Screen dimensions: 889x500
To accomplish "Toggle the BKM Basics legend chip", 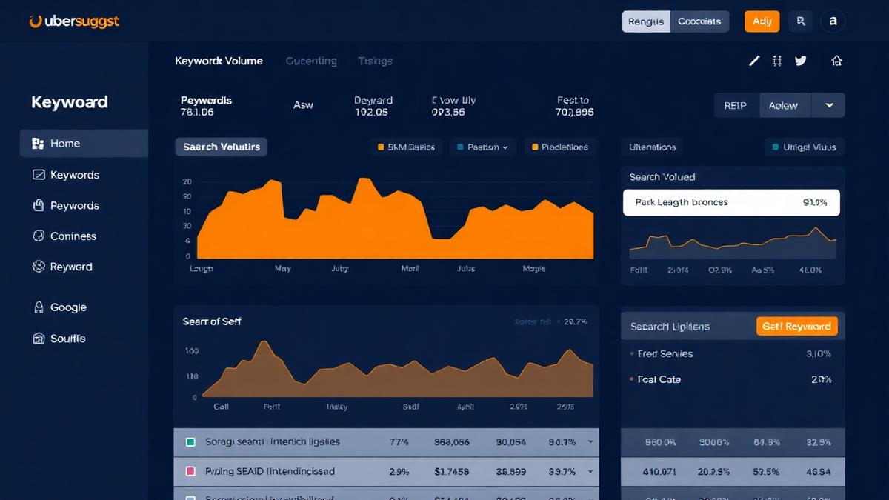I will [x=406, y=147].
